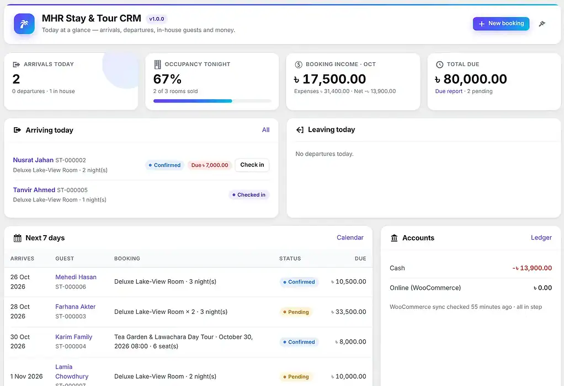Click Karim Family's Confirmed status badge
This screenshot has height=386, width=564.
pos(299,342)
